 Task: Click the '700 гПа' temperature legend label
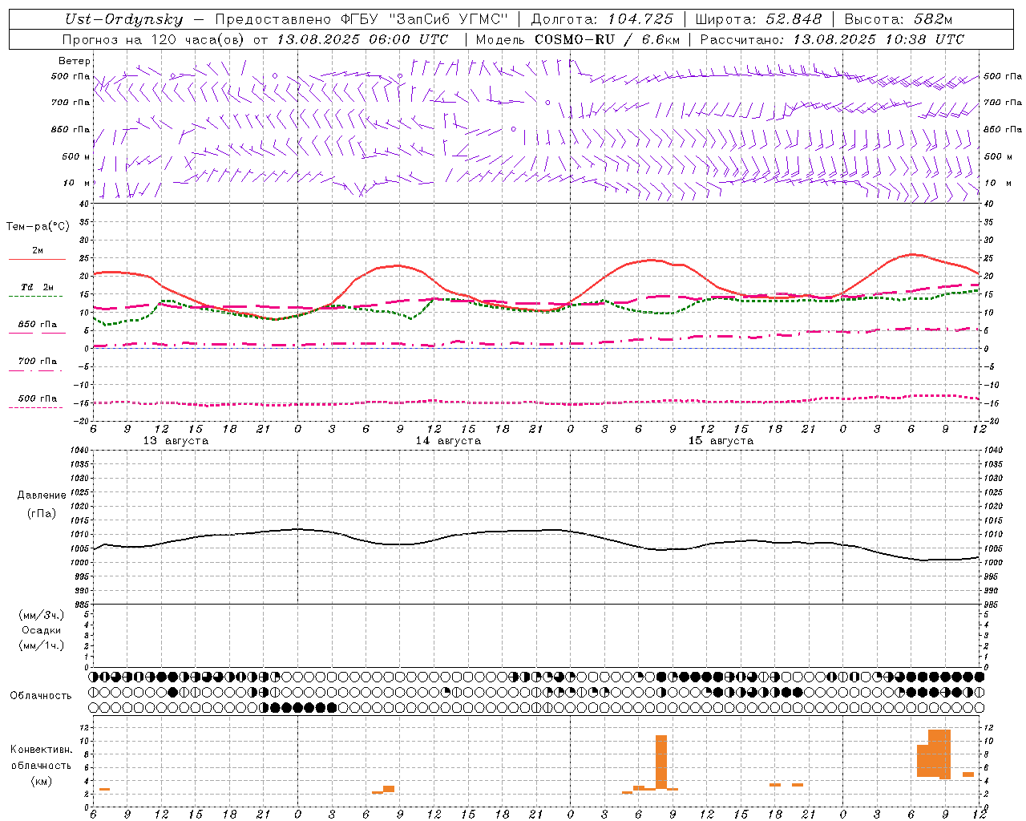coord(38,362)
